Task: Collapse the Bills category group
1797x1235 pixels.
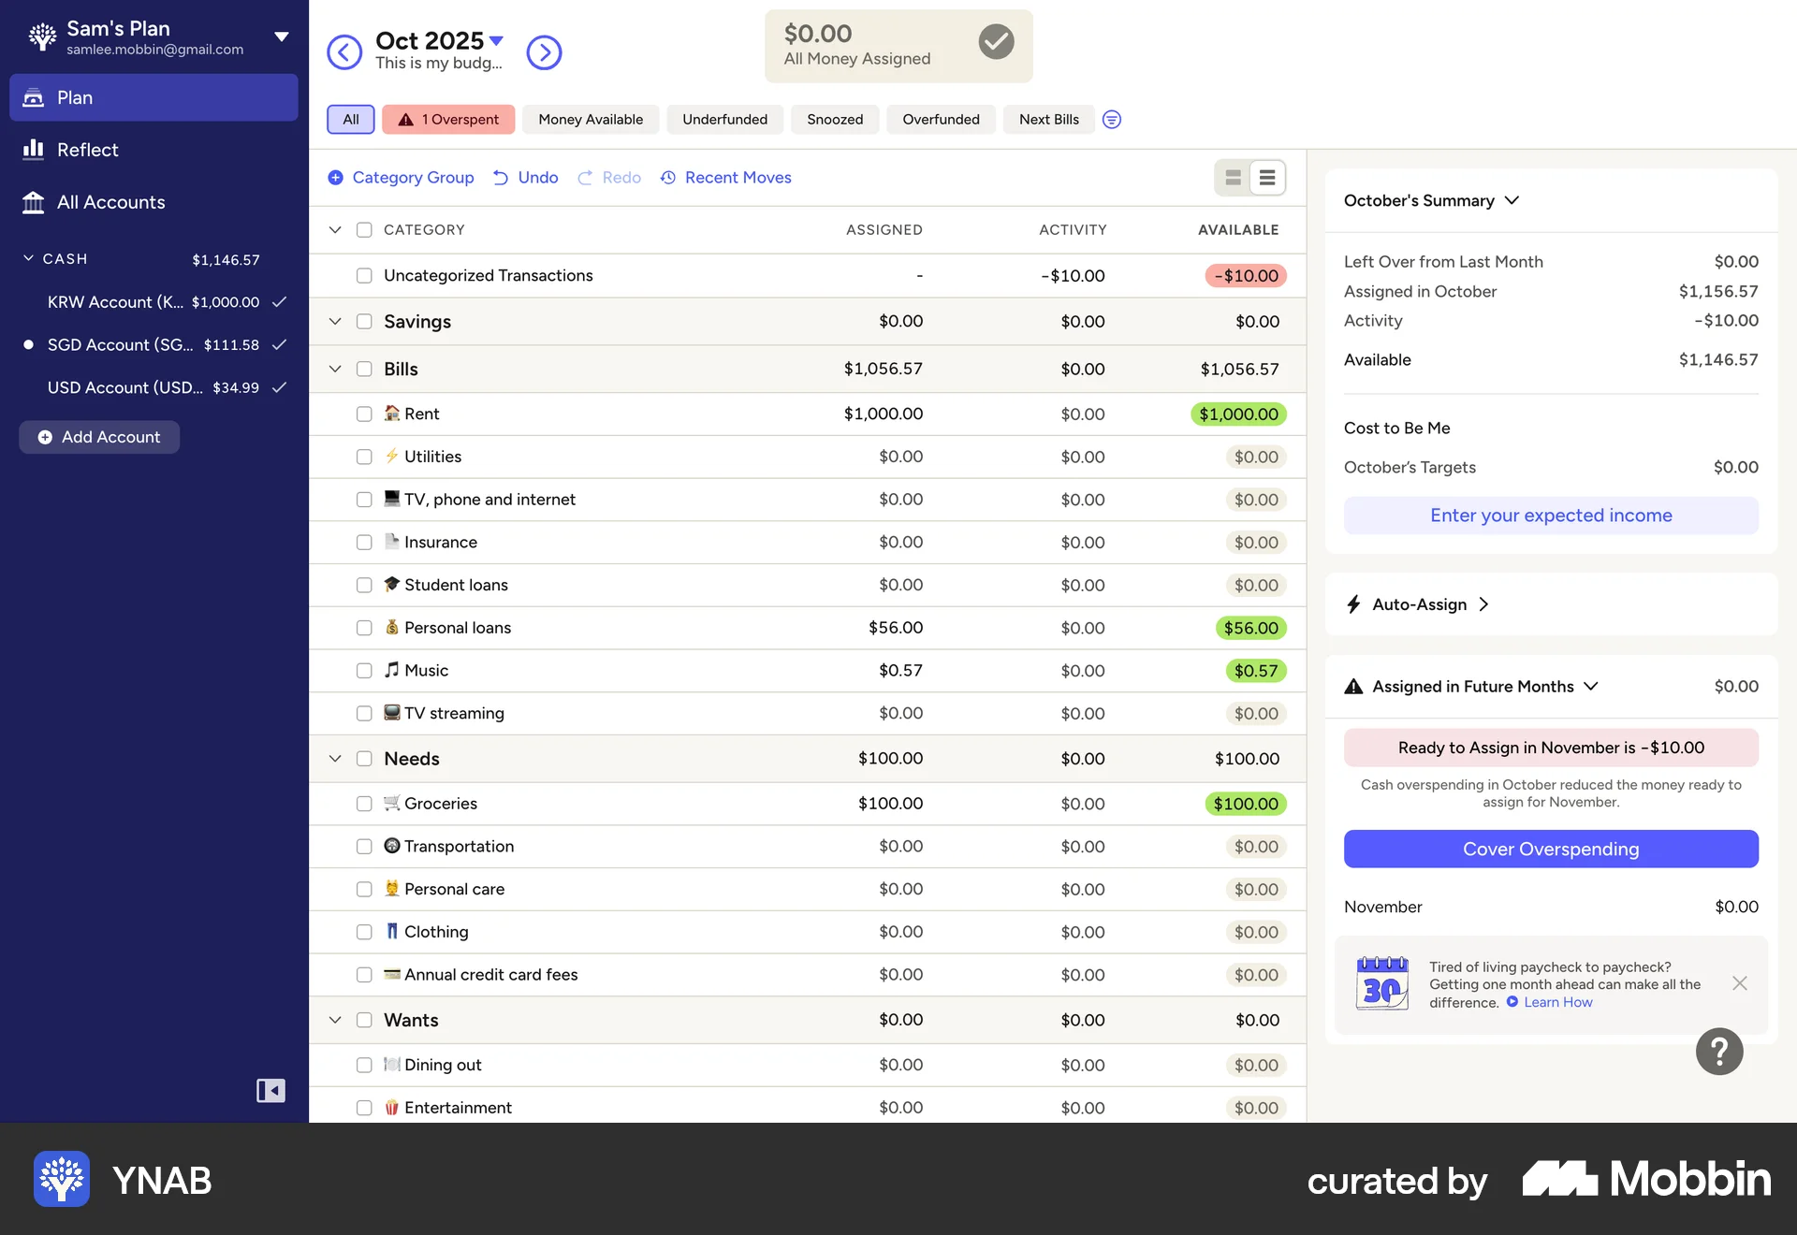Action: (335, 369)
